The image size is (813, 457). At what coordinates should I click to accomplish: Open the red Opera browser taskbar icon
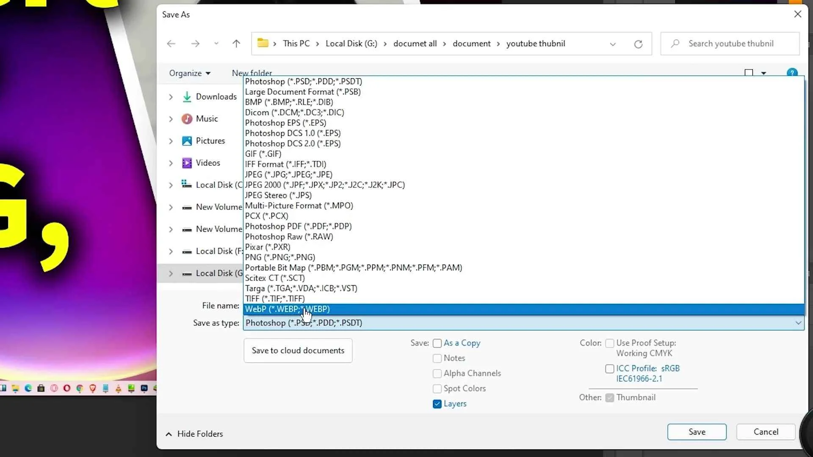67,388
